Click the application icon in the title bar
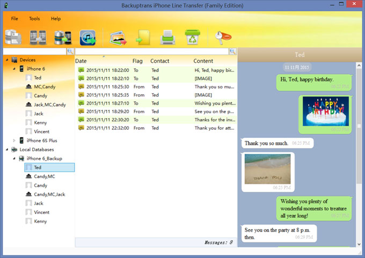Viewport: 365px width, 258px height. point(6,5)
